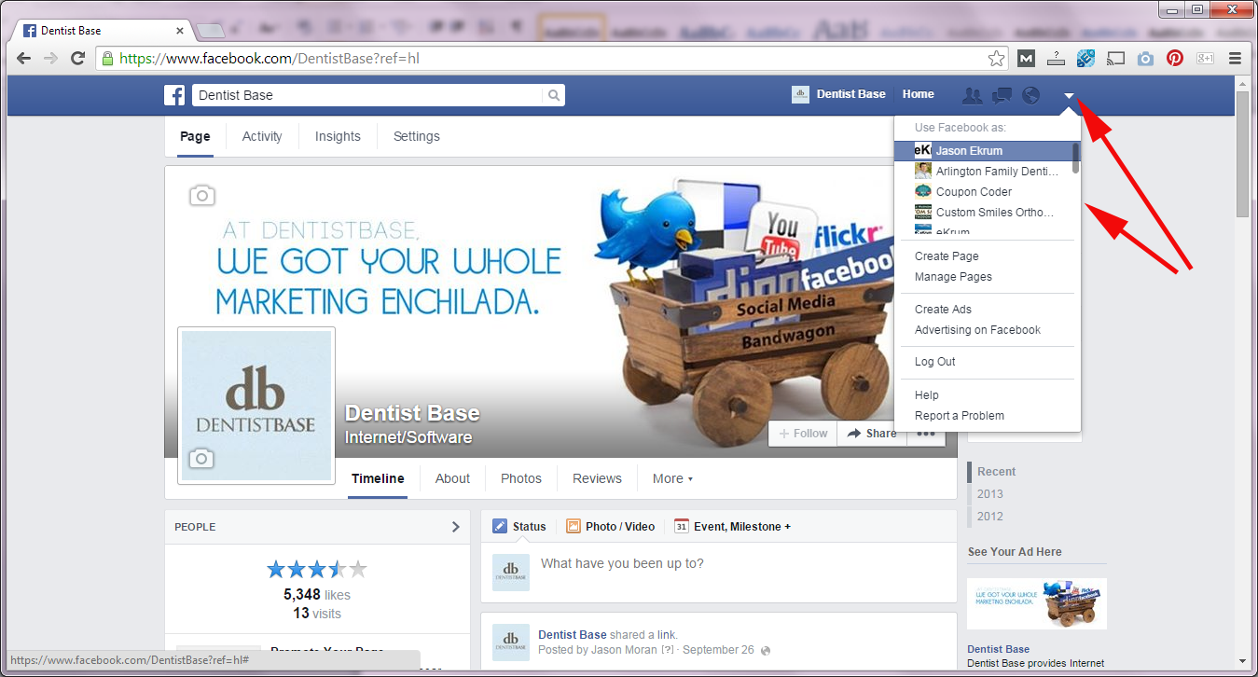Screen dimensions: 1258x677
Task: Expand the More dropdown on the page tabs
Action: click(672, 478)
